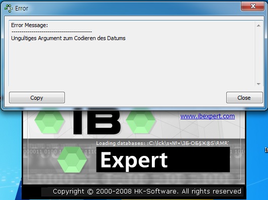Dismiss the dialog using the Close button
Viewport: 268px width, 200px height.
tap(244, 98)
